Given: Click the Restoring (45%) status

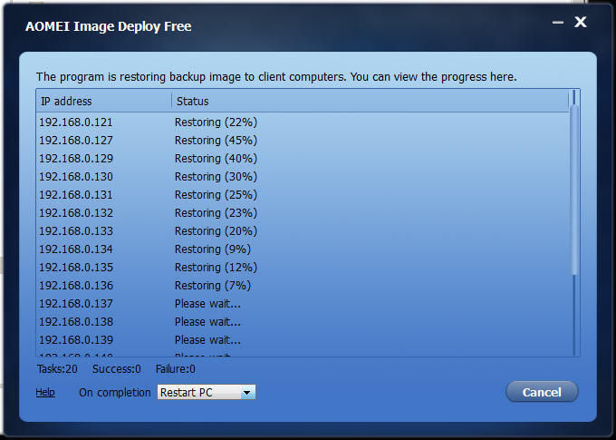Looking at the screenshot, I should (216, 141).
